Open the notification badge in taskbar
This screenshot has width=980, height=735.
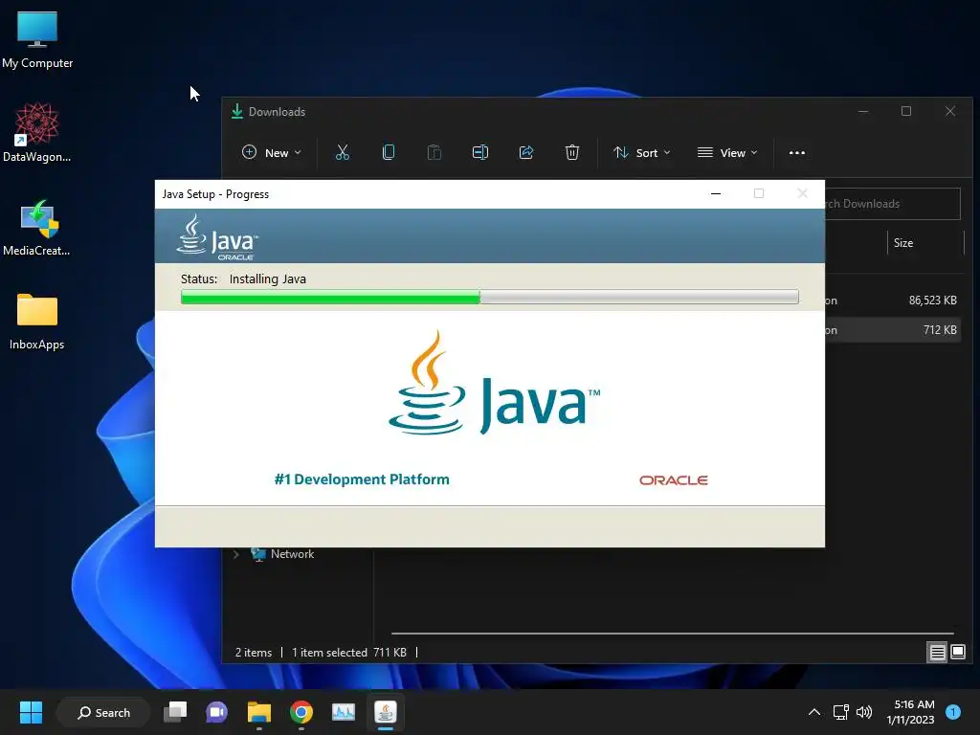tap(953, 712)
